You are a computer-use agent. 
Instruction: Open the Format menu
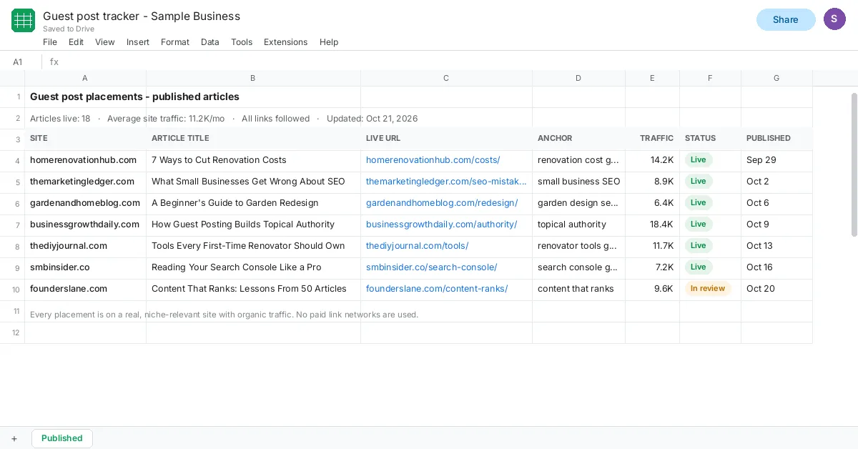tap(175, 42)
